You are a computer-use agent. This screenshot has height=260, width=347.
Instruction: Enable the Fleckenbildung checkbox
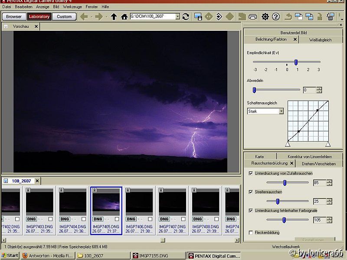click(x=251, y=233)
